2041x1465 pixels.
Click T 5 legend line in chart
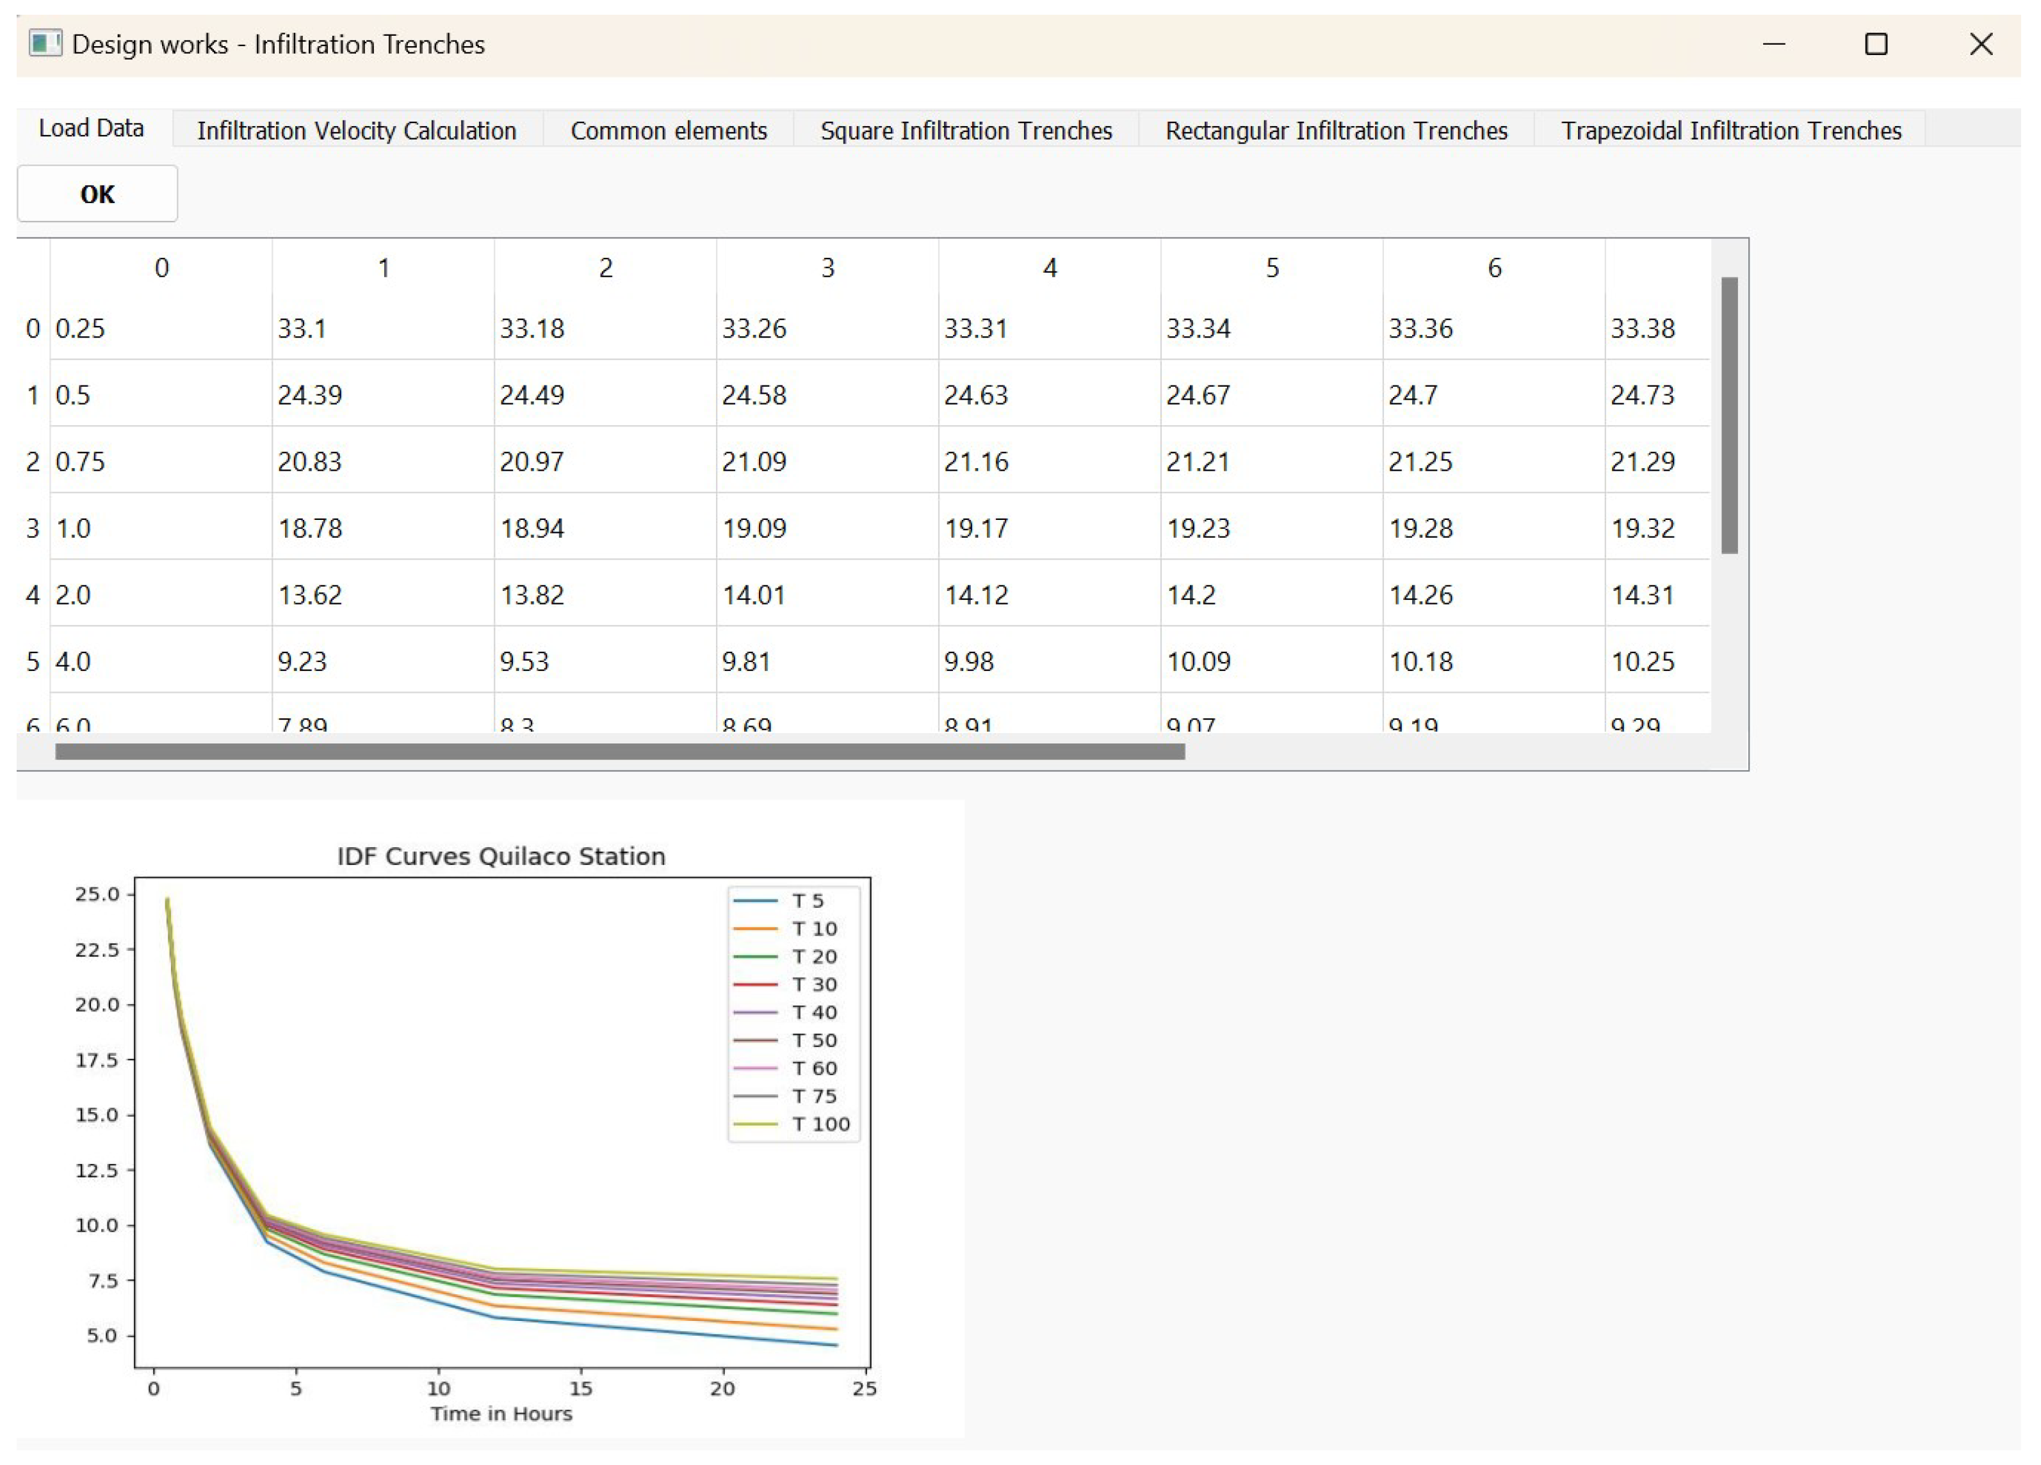(755, 901)
